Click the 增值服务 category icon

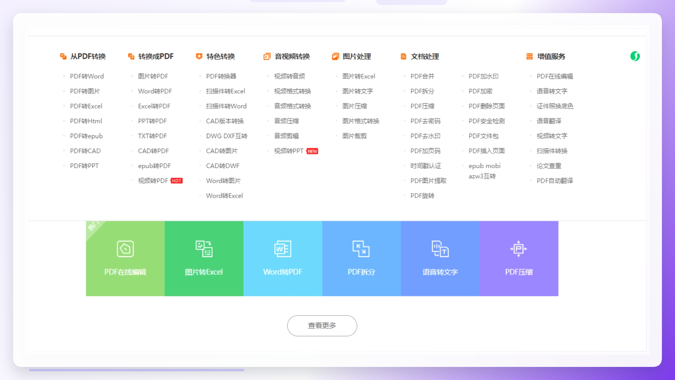[x=530, y=57]
